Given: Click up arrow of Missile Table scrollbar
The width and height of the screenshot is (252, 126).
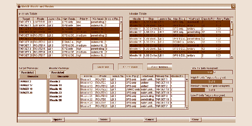Looking at the screenshot, I should pyautogui.click(x=232, y=22).
